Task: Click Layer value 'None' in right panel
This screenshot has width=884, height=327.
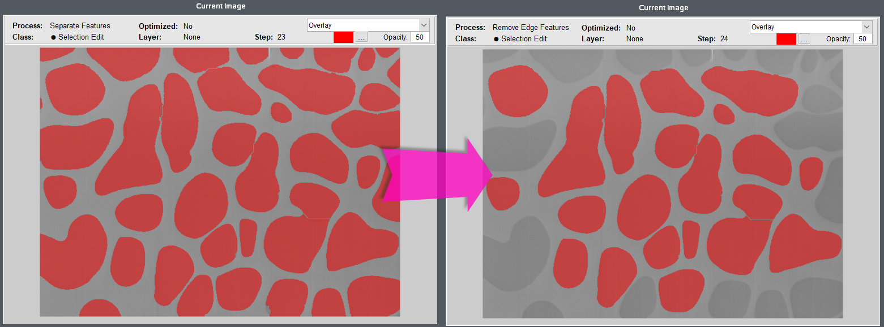Action: tap(635, 39)
